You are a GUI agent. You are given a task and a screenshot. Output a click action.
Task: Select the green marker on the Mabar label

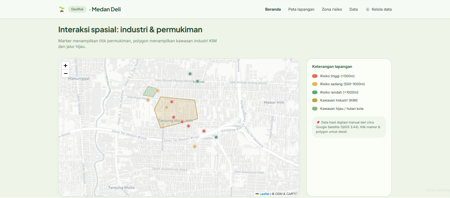(x=198, y=81)
